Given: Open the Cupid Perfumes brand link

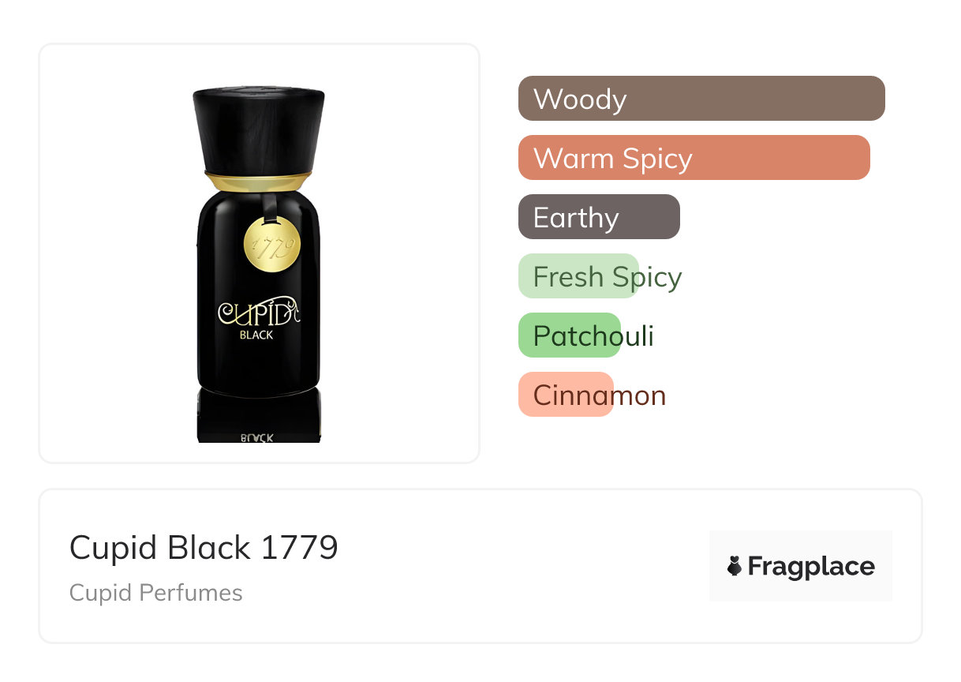Looking at the screenshot, I should click(155, 593).
